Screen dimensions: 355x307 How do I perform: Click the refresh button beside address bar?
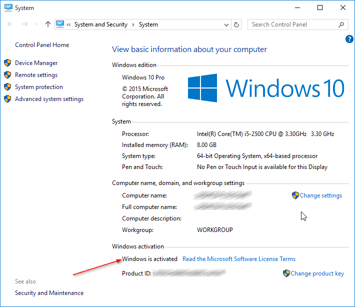pyautogui.click(x=236, y=24)
